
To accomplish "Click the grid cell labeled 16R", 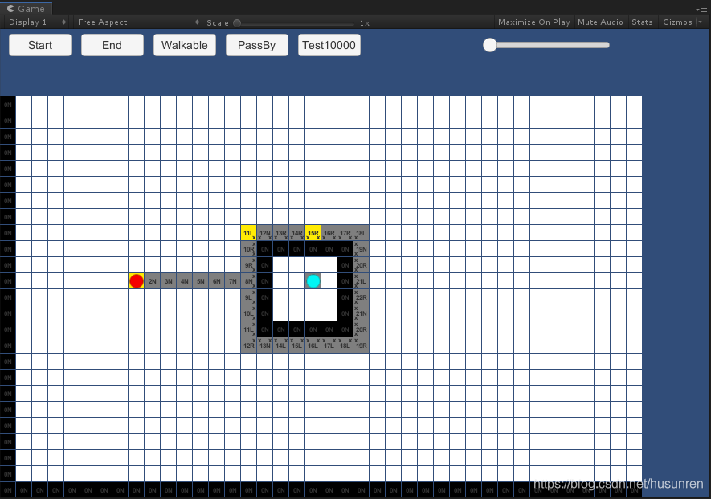I will [x=329, y=233].
